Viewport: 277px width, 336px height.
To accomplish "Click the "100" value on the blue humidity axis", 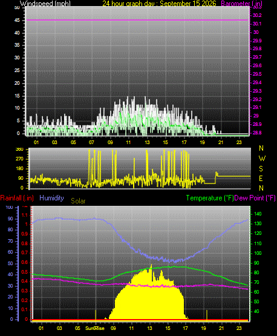I will tap(10, 207).
